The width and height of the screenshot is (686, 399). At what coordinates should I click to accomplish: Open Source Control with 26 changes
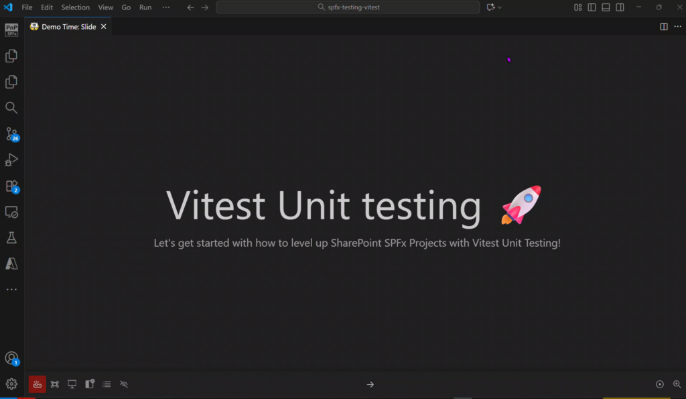click(11, 134)
